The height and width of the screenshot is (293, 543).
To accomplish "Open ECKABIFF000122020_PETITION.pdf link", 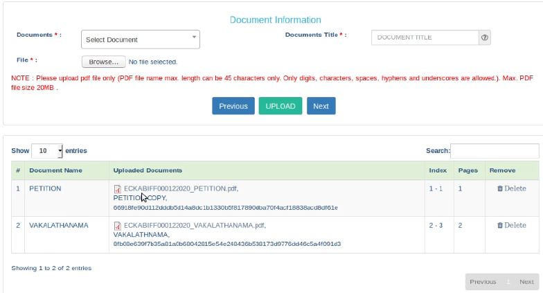I will point(181,188).
